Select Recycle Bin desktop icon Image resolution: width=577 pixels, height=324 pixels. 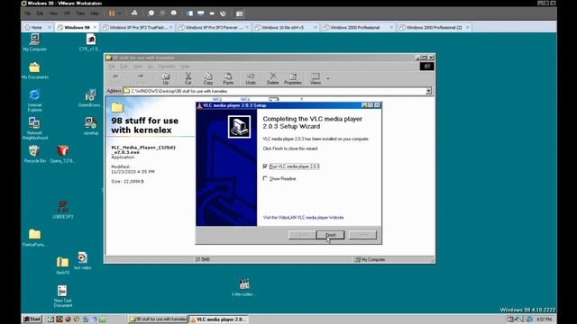[x=34, y=154]
